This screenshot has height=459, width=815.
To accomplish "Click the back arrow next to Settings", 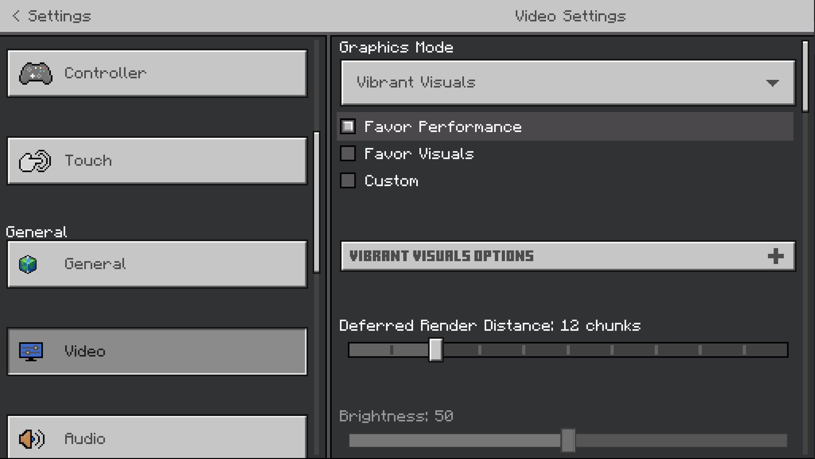I will click(x=16, y=16).
